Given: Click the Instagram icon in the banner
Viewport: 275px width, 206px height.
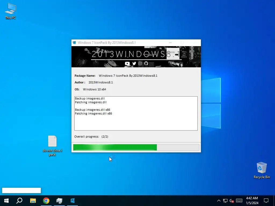Looking at the screenshot, I should 140,63.
